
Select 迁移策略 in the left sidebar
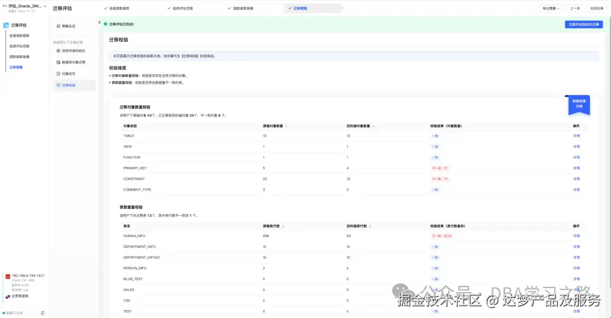click(x=16, y=67)
